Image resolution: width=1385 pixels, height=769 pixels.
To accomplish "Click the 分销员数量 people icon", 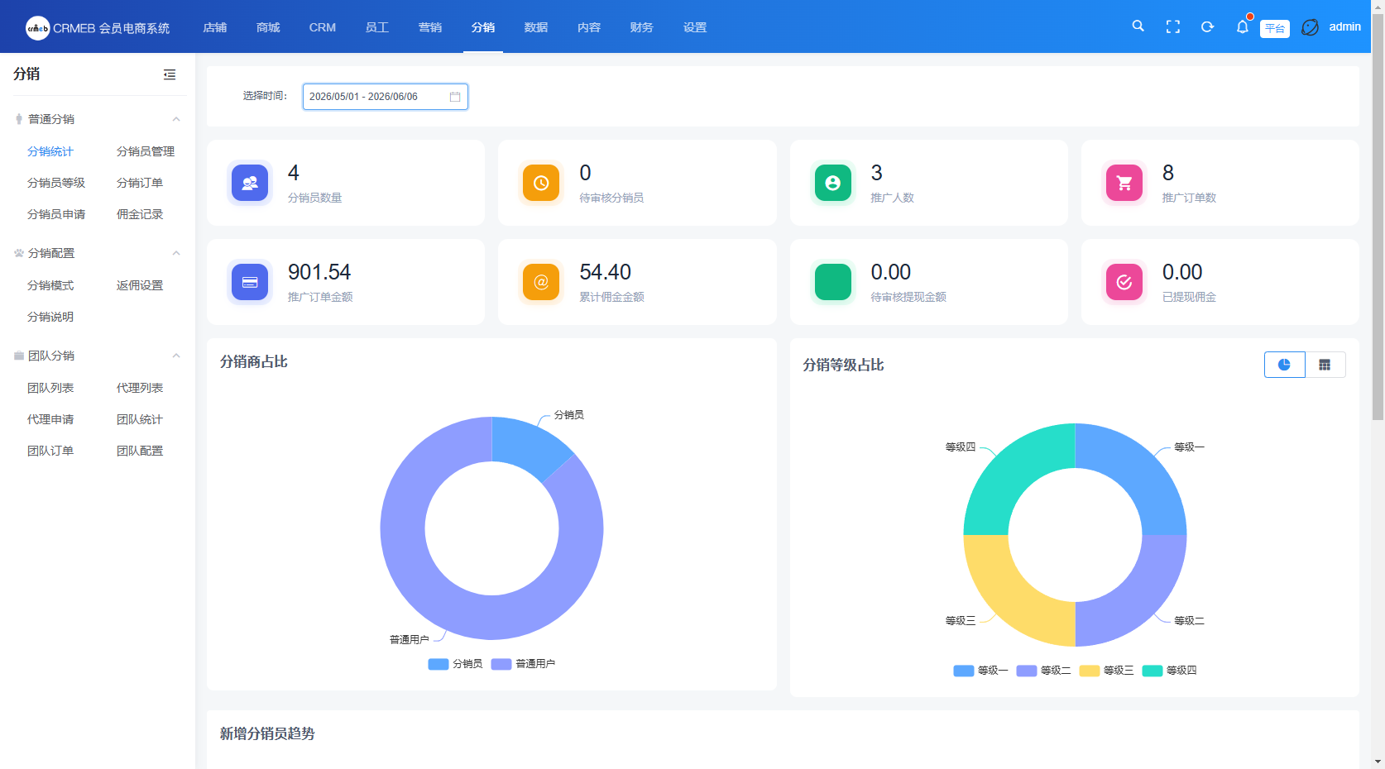I will click(x=250, y=183).
